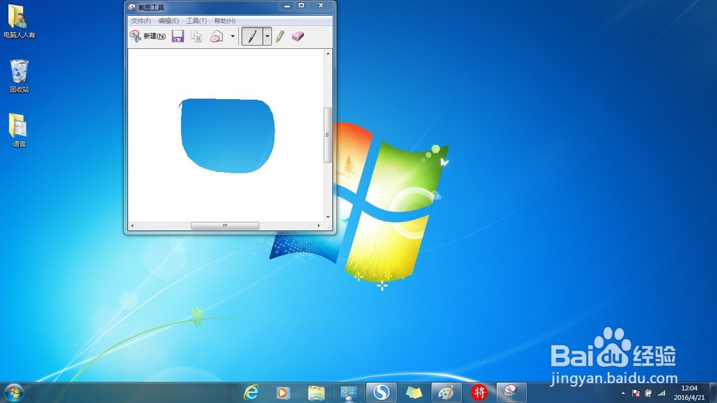The width and height of the screenshot is (717, 403).
Task: Click the horizontal scrollbar thumb
Action: pyautogui.click(x=225, y=225)
